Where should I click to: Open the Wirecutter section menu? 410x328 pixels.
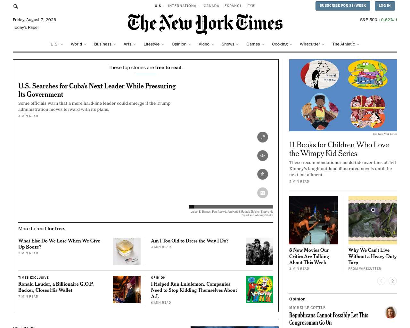312,44
